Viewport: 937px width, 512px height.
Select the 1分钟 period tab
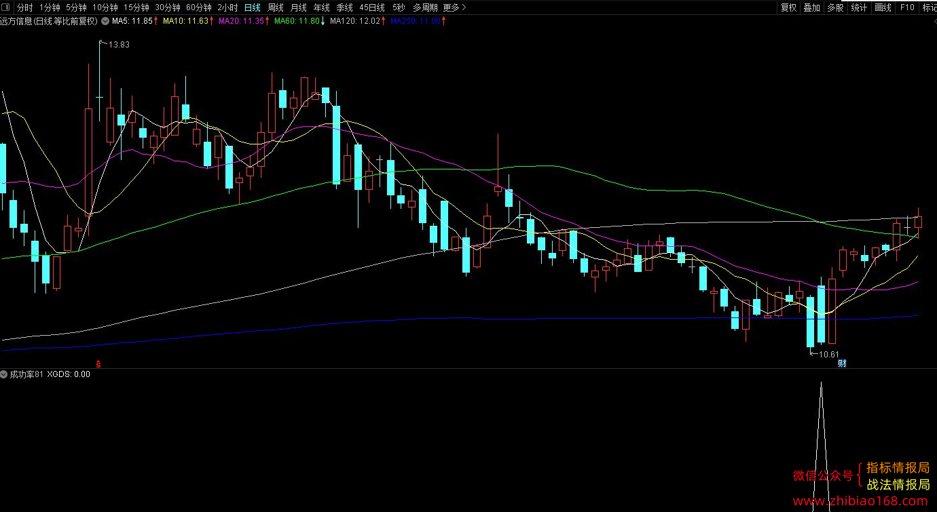pos(50,7)
